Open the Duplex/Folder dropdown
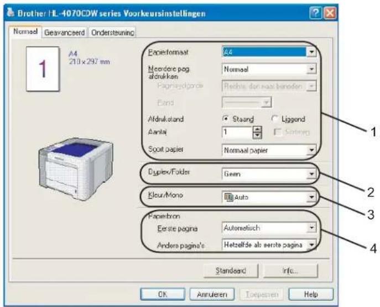The height and width of the screenshot is (307, 380). [x=269, y=174]
